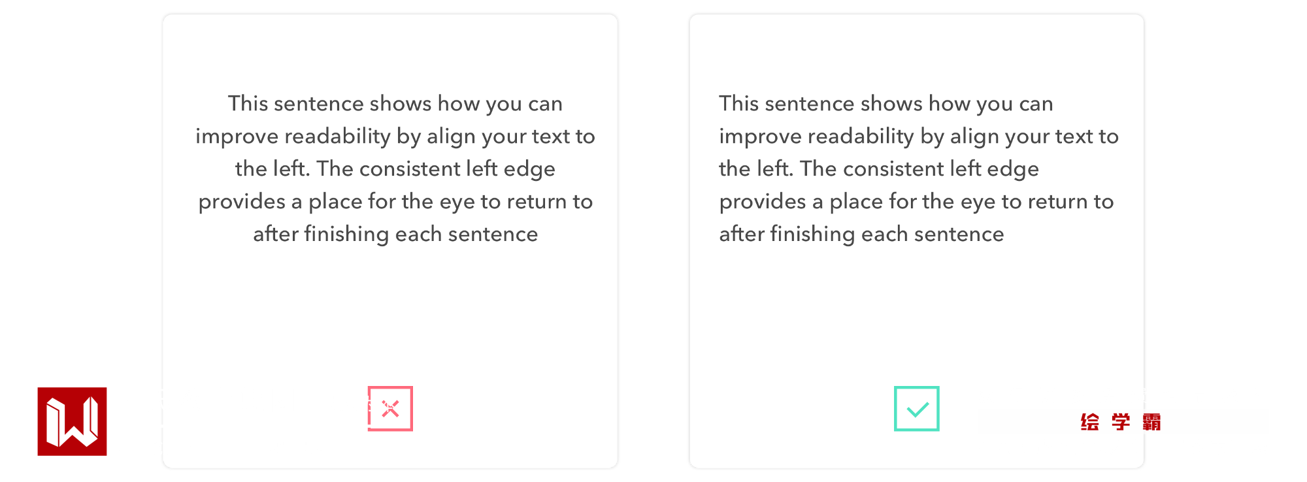
Task: Click "after finishing each sentence" in left-aligned card
Action: click(861, 234)
